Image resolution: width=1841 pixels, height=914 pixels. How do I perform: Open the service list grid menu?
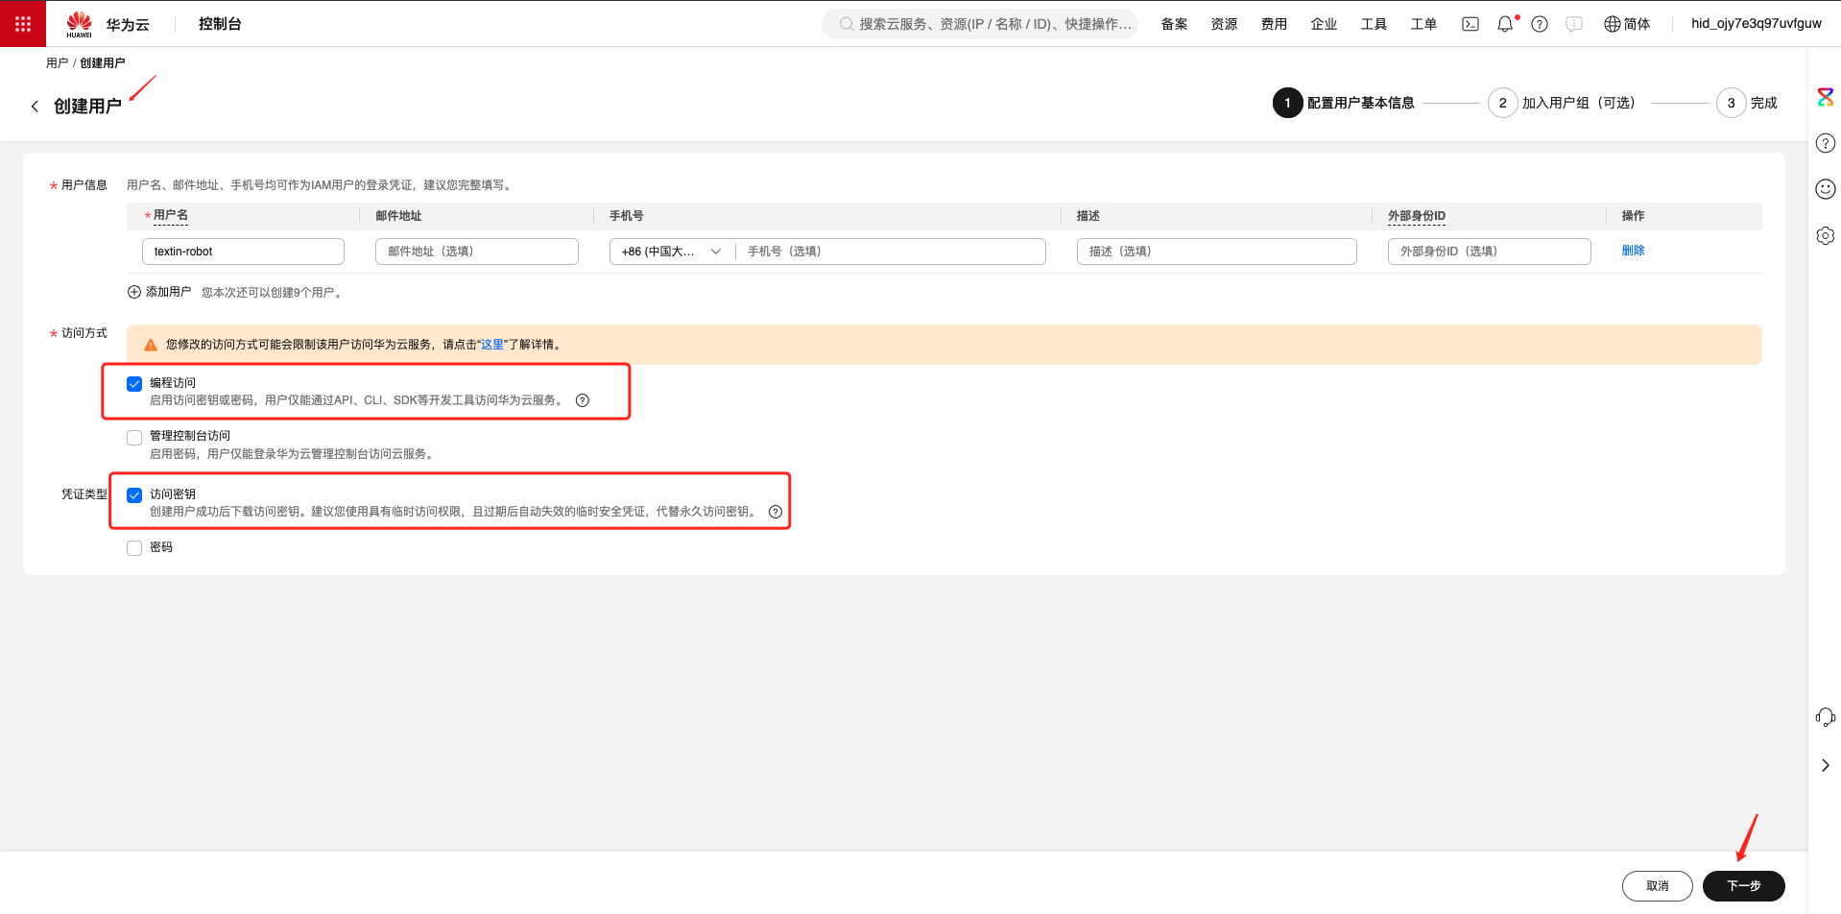pos(23,24)
